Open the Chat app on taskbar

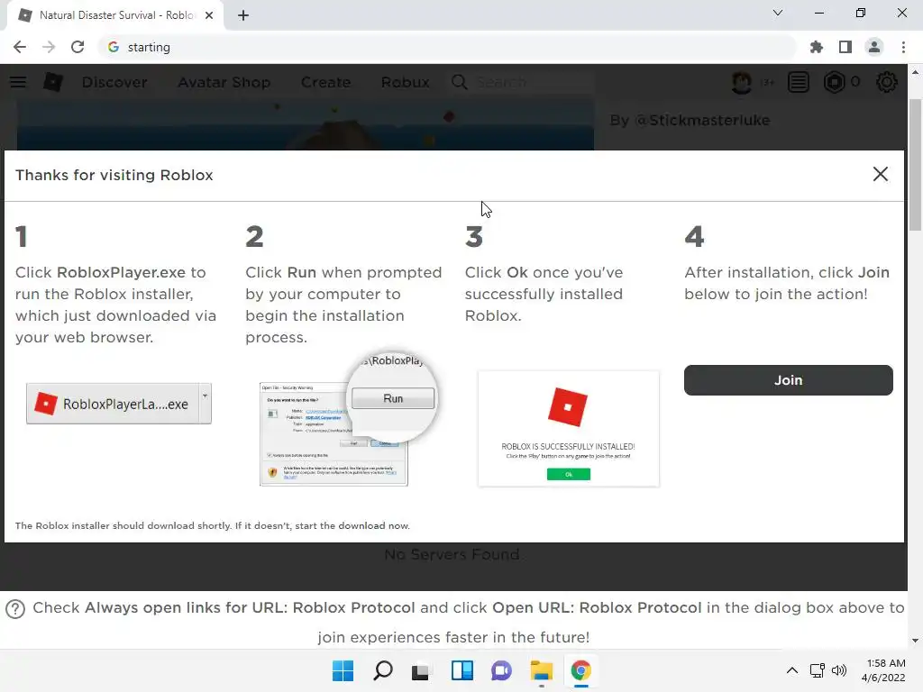pyautogui.click(x=501, y=670)
